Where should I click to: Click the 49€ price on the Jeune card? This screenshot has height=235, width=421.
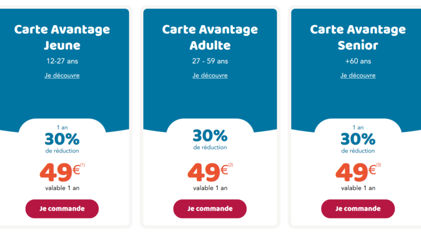coord(60,173)
